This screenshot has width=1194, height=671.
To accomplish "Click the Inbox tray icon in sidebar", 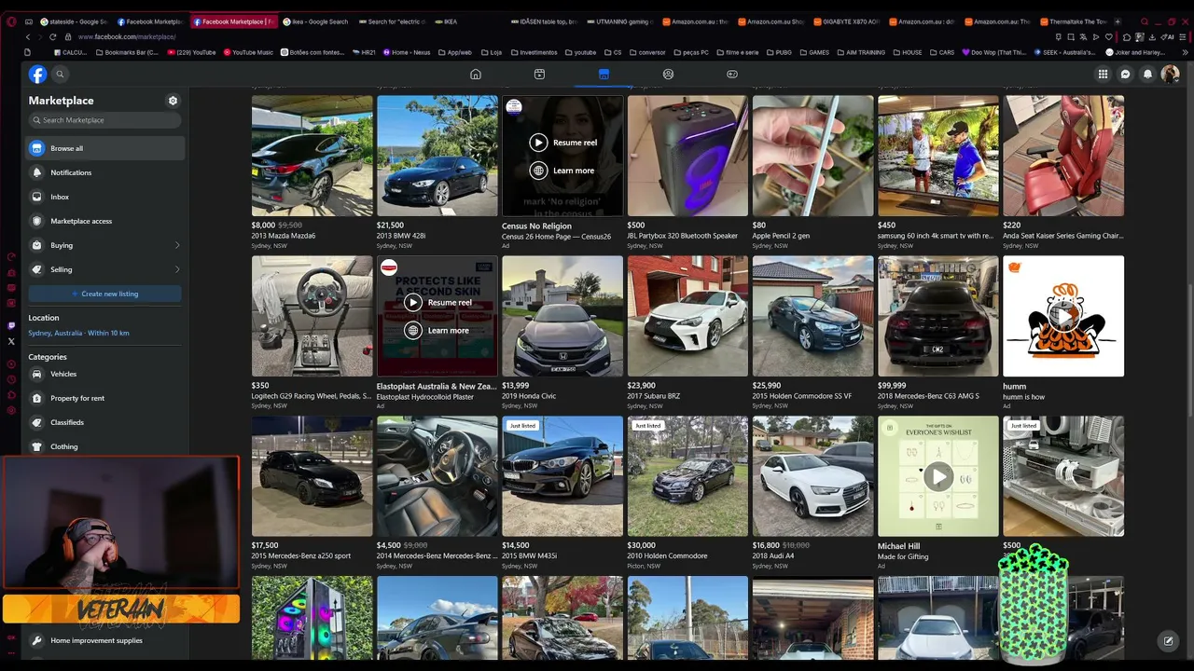I will click(x=36, y=197).
